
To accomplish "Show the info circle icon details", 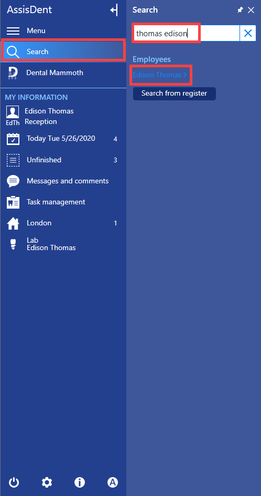I will (80, 482).
